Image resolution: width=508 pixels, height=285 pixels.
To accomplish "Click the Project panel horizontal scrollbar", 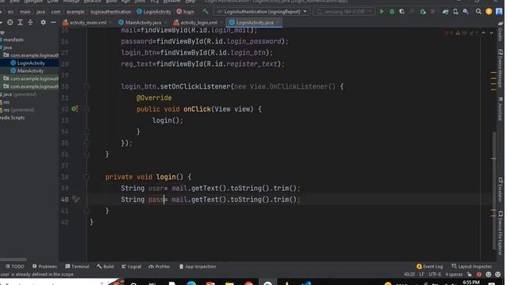I will point(13,259).
